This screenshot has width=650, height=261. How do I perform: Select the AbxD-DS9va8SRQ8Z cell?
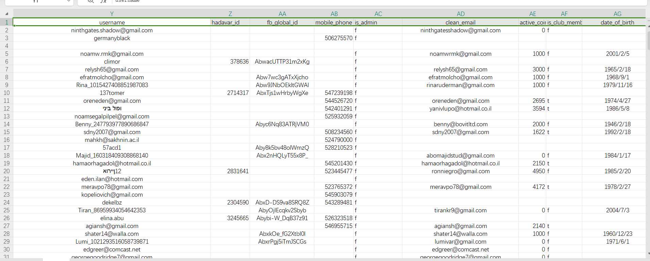pyautogui.click(x=282, y=202)
